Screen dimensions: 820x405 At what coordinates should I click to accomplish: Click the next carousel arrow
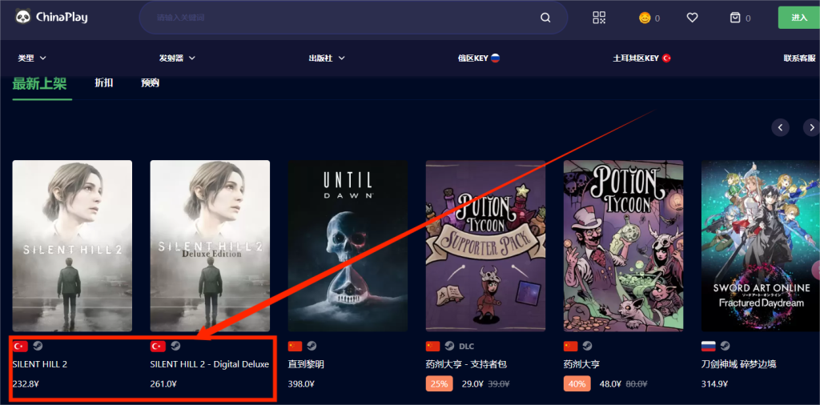pyautogui.click(x=811, y=127)
